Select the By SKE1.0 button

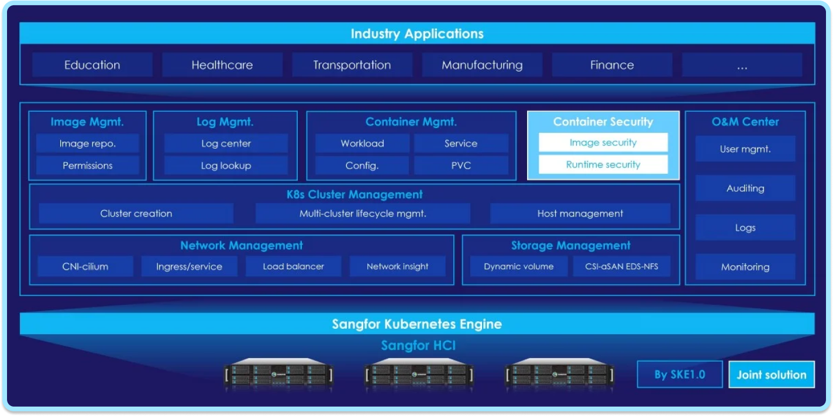point(679,374)
